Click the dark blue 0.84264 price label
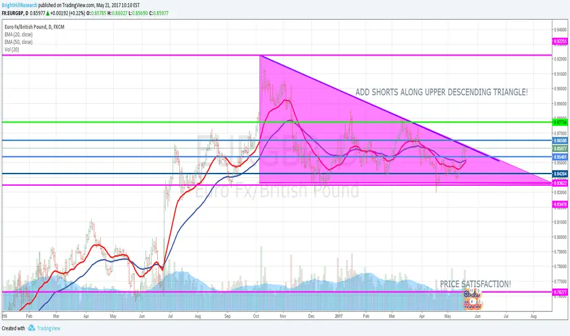The image size is (570, 336). coord(560,174)
